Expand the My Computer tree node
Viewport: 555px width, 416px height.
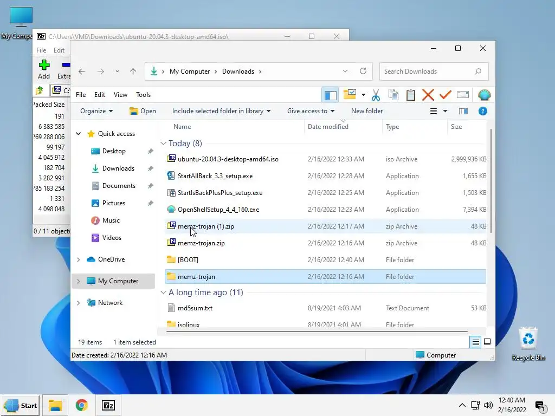[x=79, y=281]
